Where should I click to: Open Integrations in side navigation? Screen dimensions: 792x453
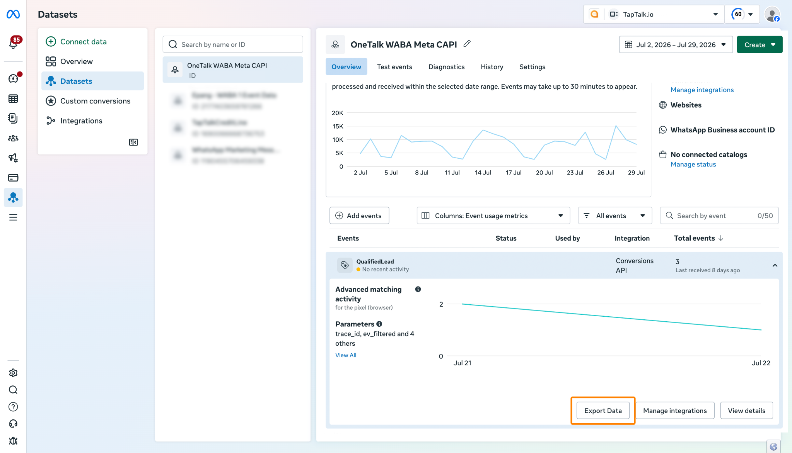[92, 121]
